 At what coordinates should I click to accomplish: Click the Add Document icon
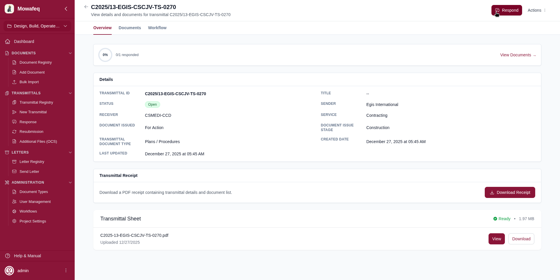click(x=14, y=72)
